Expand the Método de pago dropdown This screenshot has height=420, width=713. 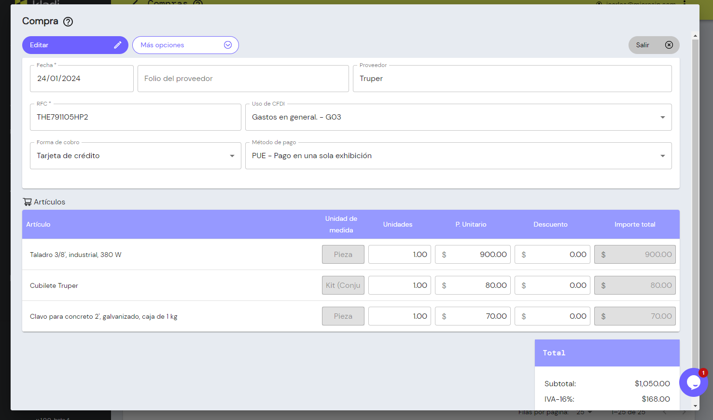[662, 156]
